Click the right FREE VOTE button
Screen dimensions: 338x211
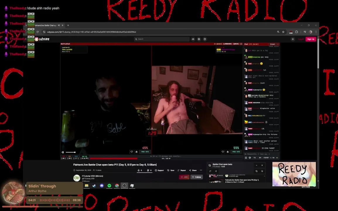click(236, 152)
